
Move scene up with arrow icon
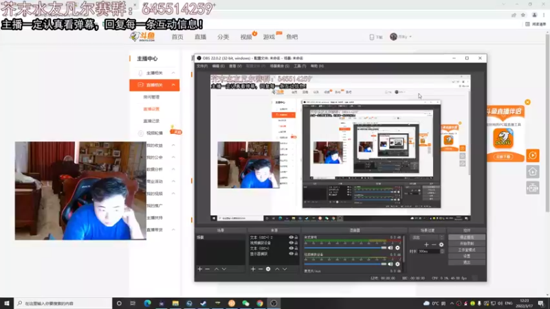(217, 269)
